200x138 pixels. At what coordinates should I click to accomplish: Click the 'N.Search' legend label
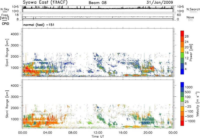pyautogui.click(x=193, y=9)
